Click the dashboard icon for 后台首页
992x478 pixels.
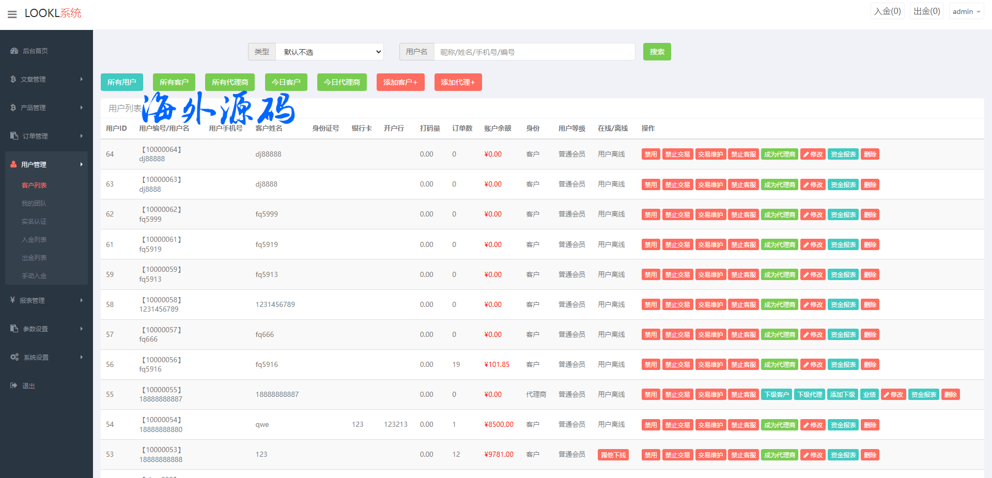[14, 51]
